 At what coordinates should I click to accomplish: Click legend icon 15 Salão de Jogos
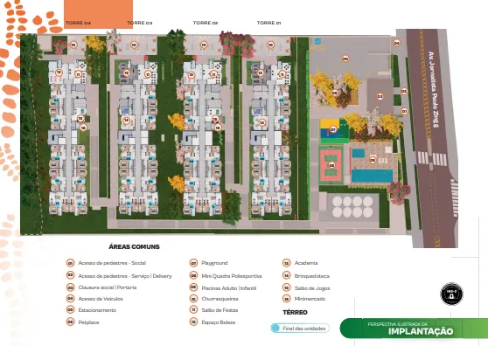286,287
